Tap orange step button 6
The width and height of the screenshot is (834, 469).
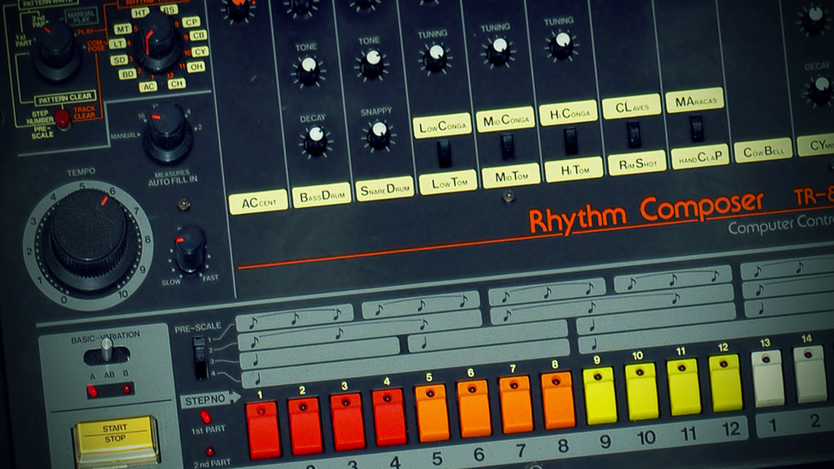474,408
